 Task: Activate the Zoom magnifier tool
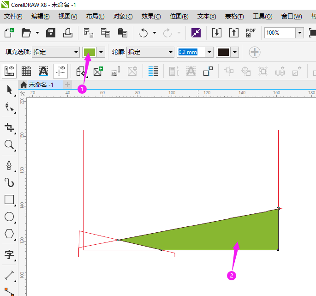pyautogui.click(x=9, y=145)
